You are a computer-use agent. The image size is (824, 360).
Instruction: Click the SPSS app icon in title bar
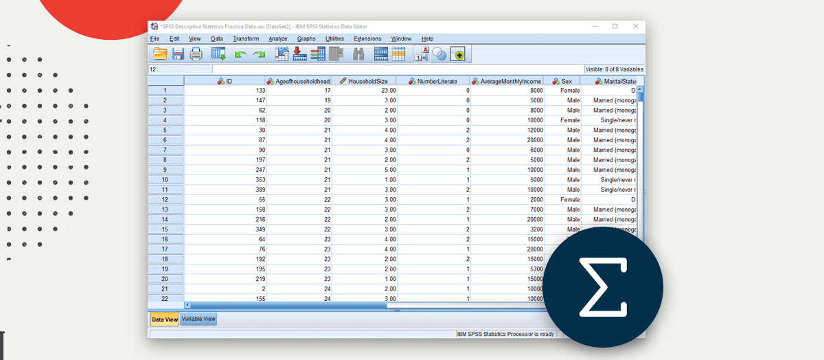[154, 26]
